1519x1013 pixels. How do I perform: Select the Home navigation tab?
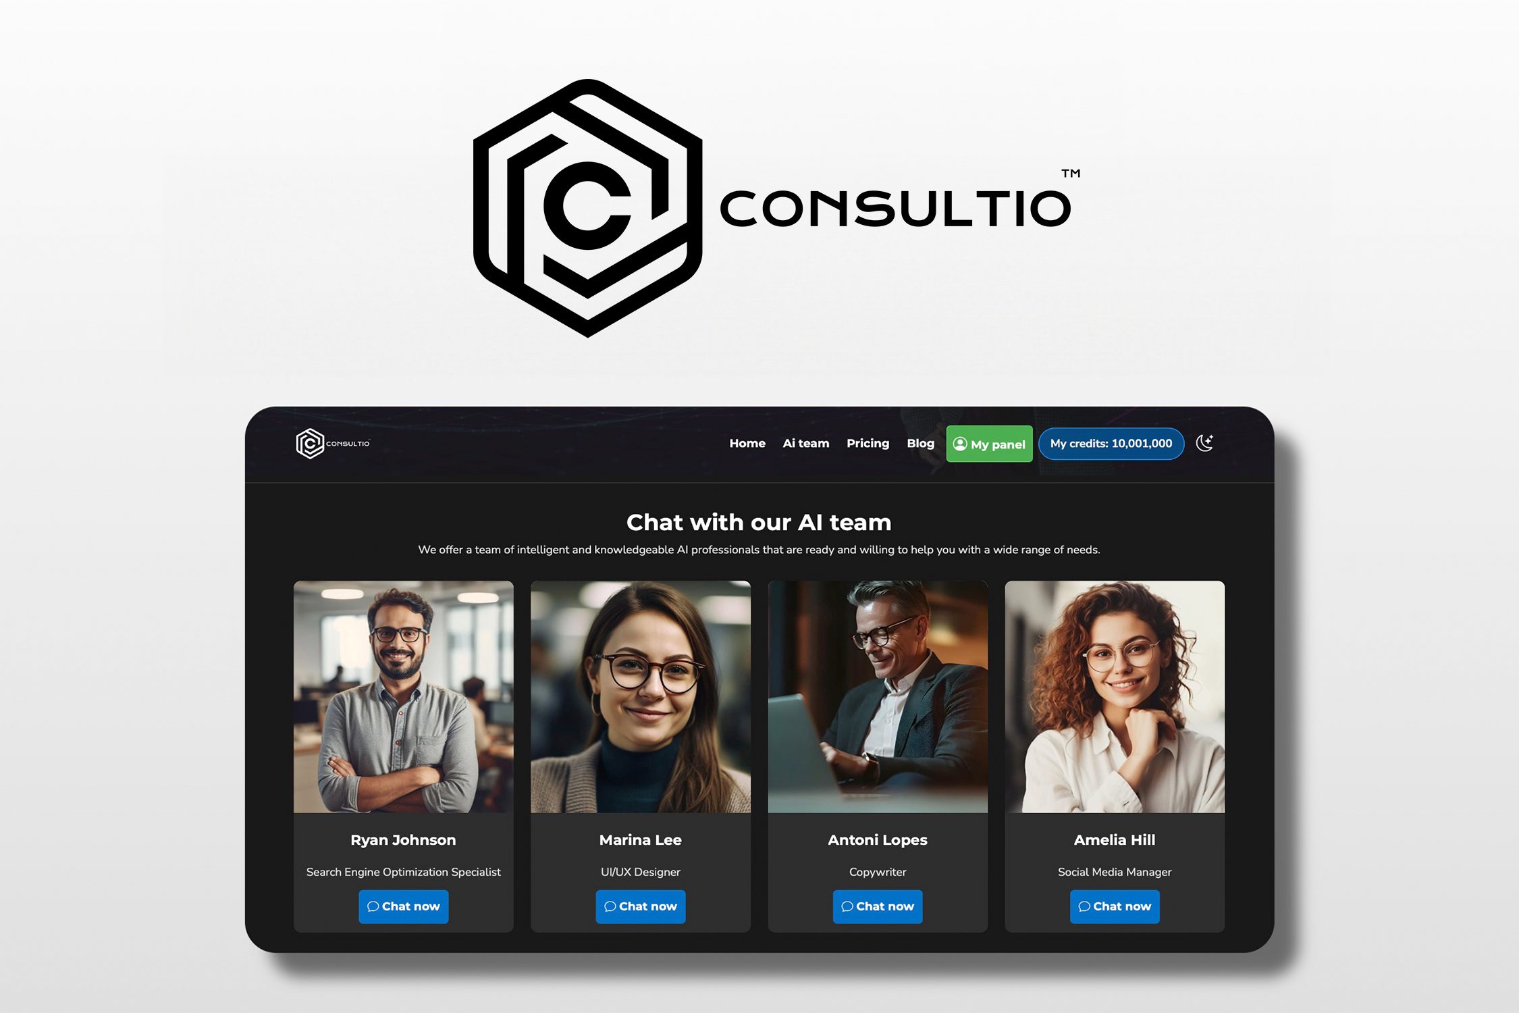[747, 443]
